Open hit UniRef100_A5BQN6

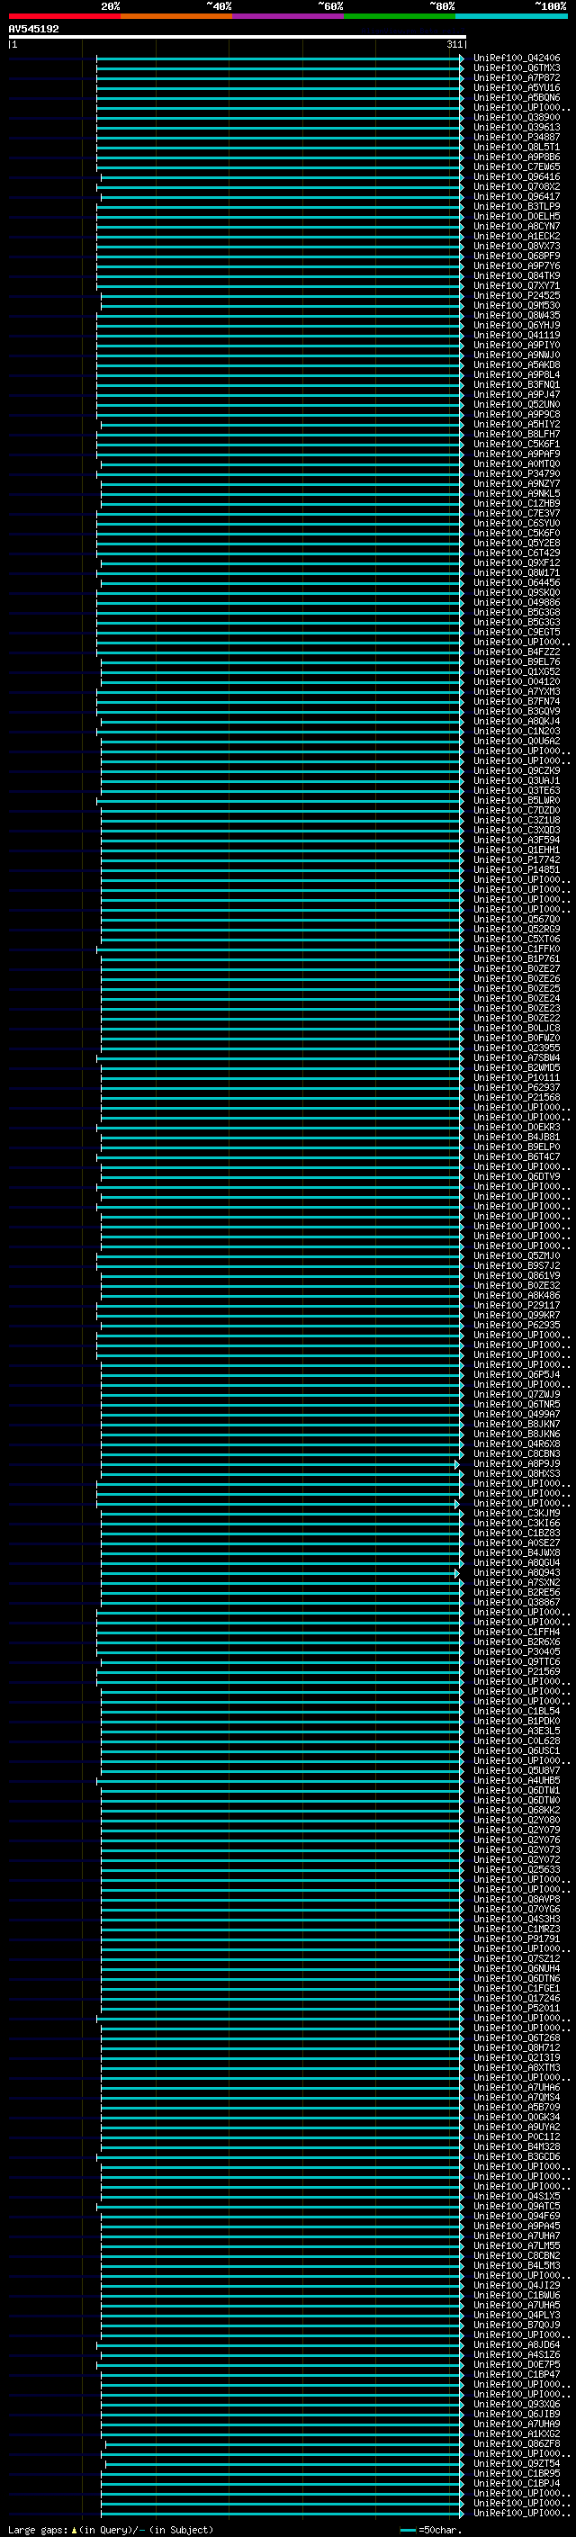(x=517, y=97)
